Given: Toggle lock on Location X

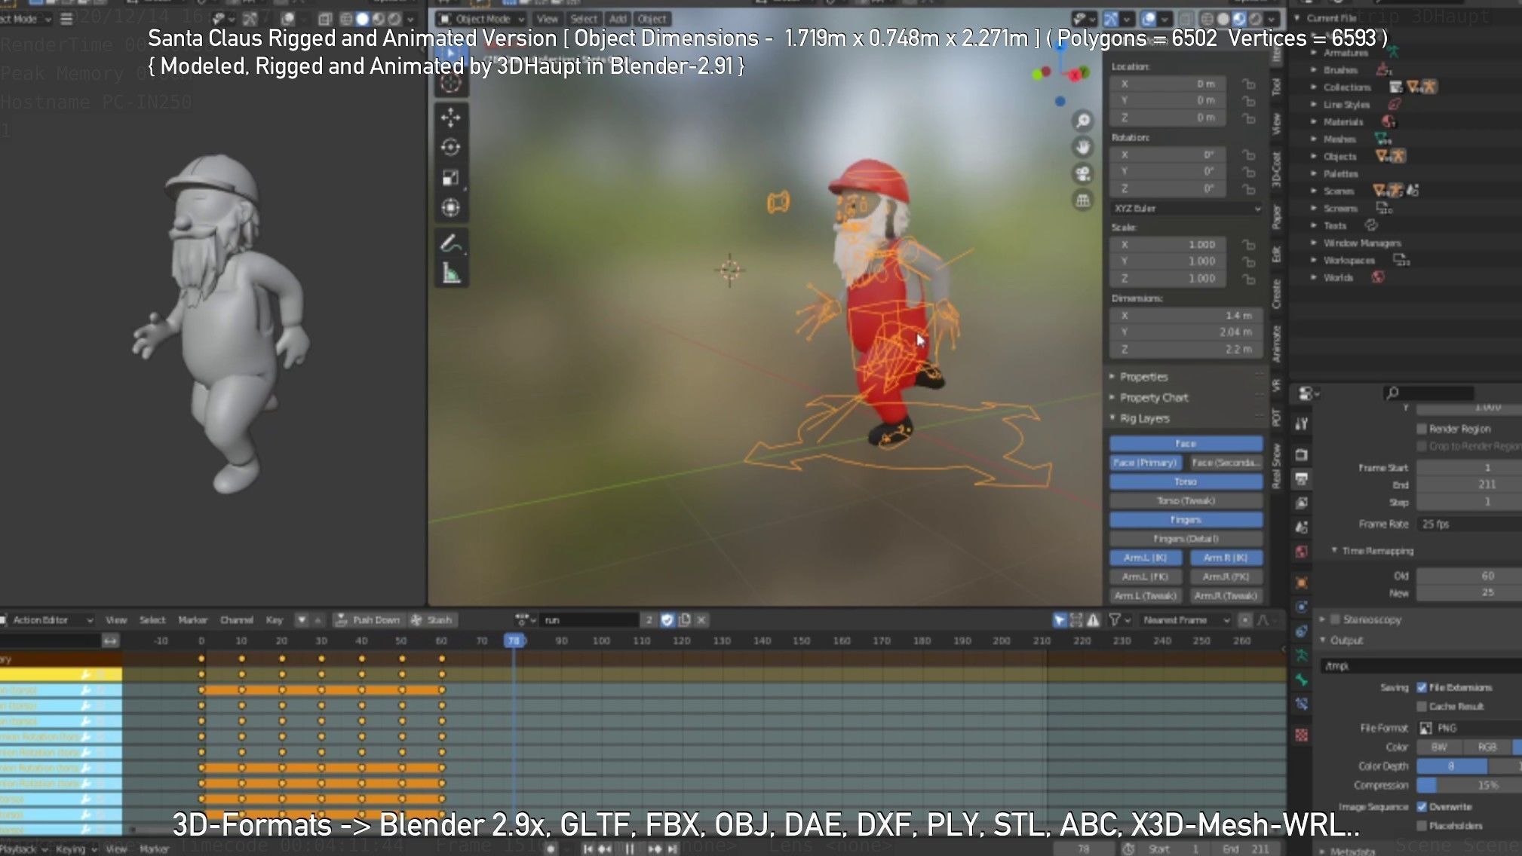Looking at the screenshot, I should tap(1249, 84).
